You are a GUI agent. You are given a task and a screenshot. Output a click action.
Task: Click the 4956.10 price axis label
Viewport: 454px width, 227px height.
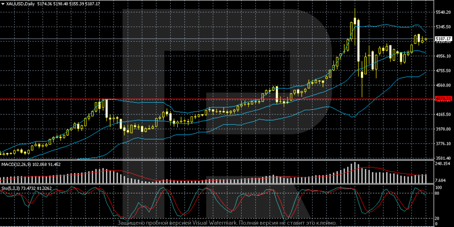coord(444,56)
